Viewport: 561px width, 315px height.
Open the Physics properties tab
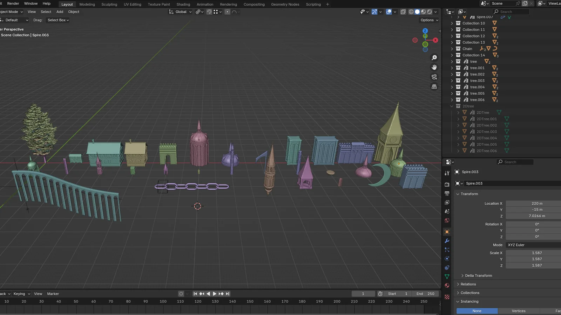pyautogui.click(x=447, y=258)
